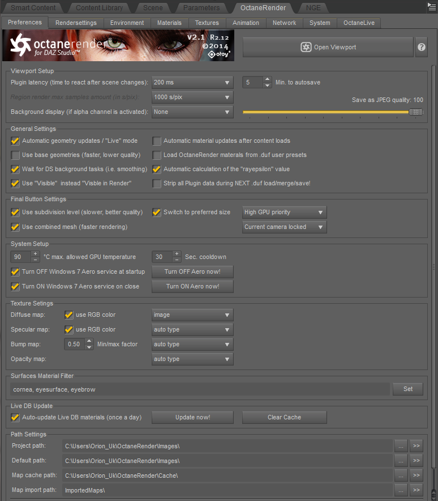Toggle Auto-update Live DB materials checkbox

click(x=15, y=418)
